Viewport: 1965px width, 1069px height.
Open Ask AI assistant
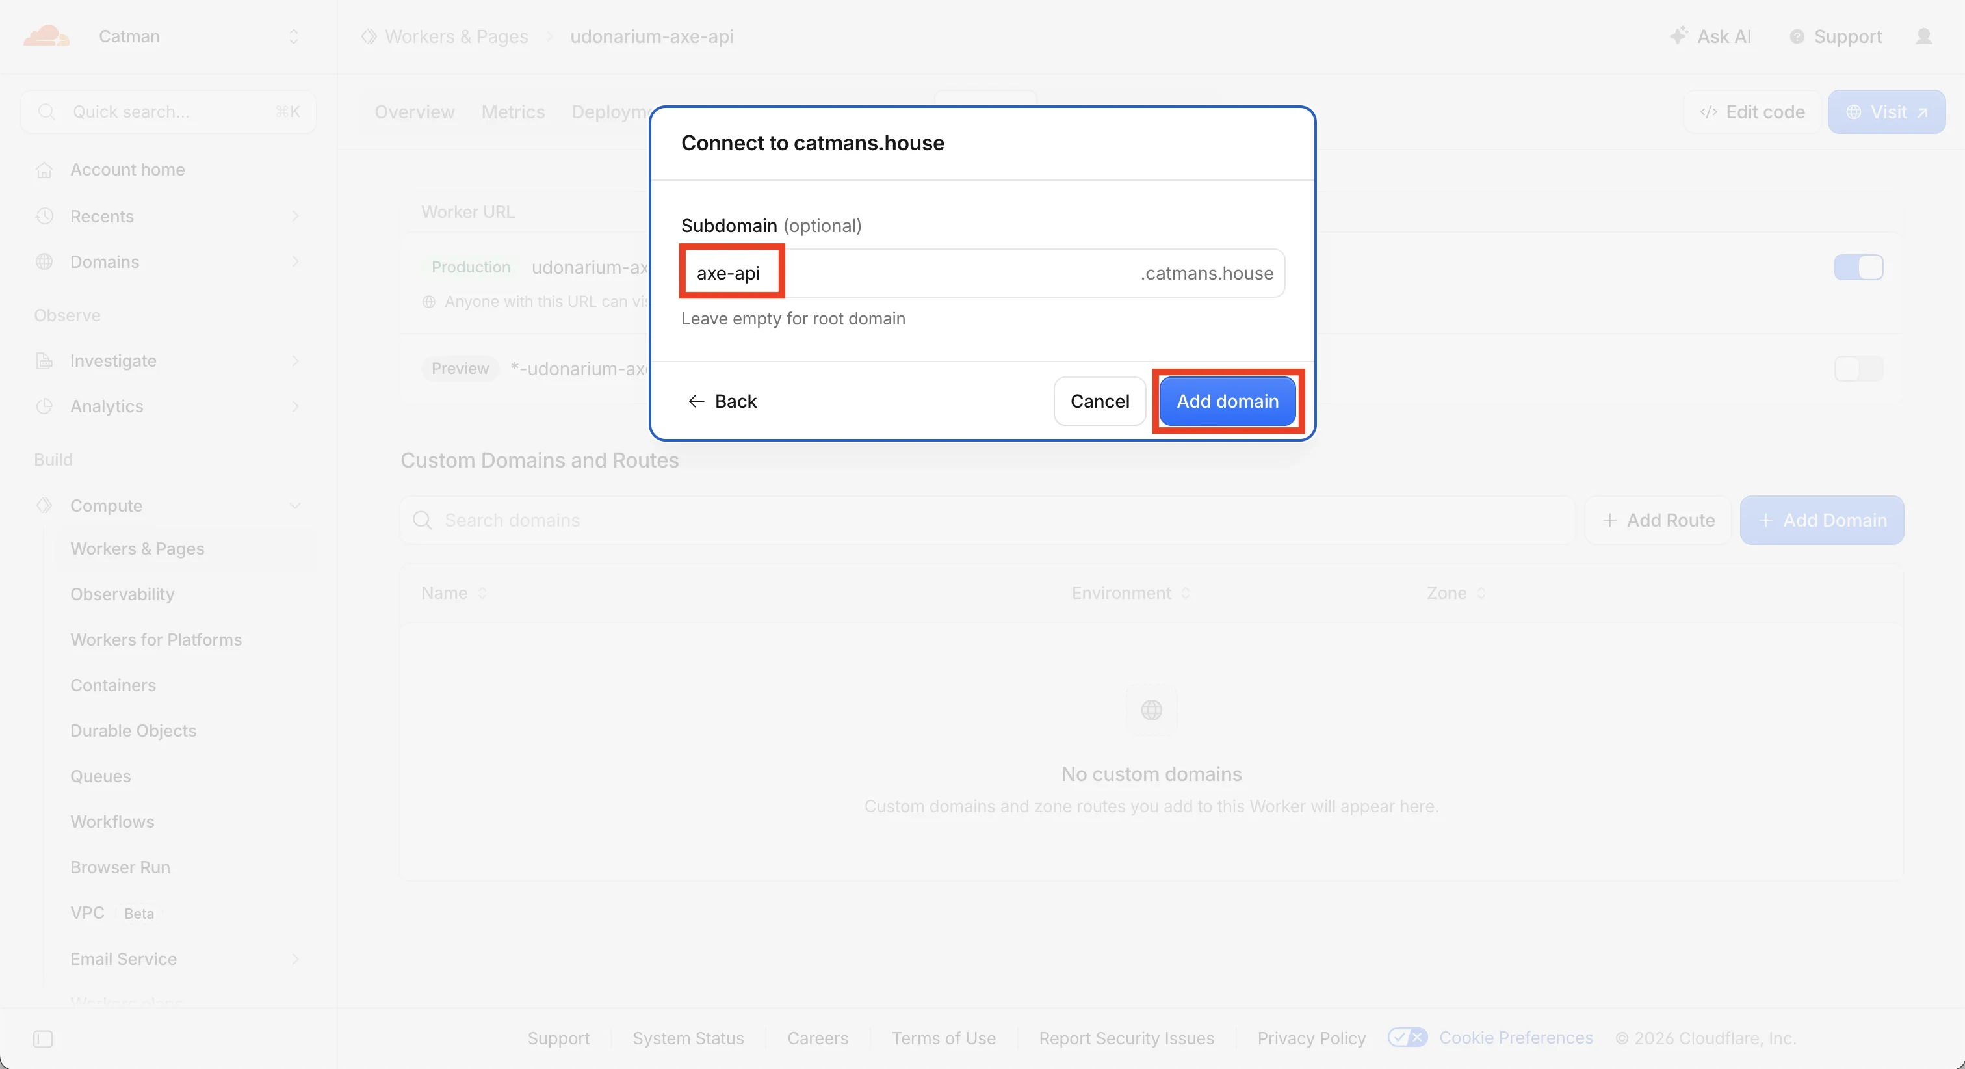(x=1710, y=36)
